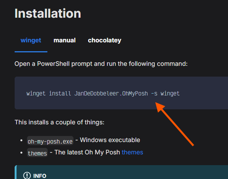Screen dimensions: 228x179
Task: Click JanDeDobbeleer in the command
Action: pyautogui.click(x=97, y=94)
